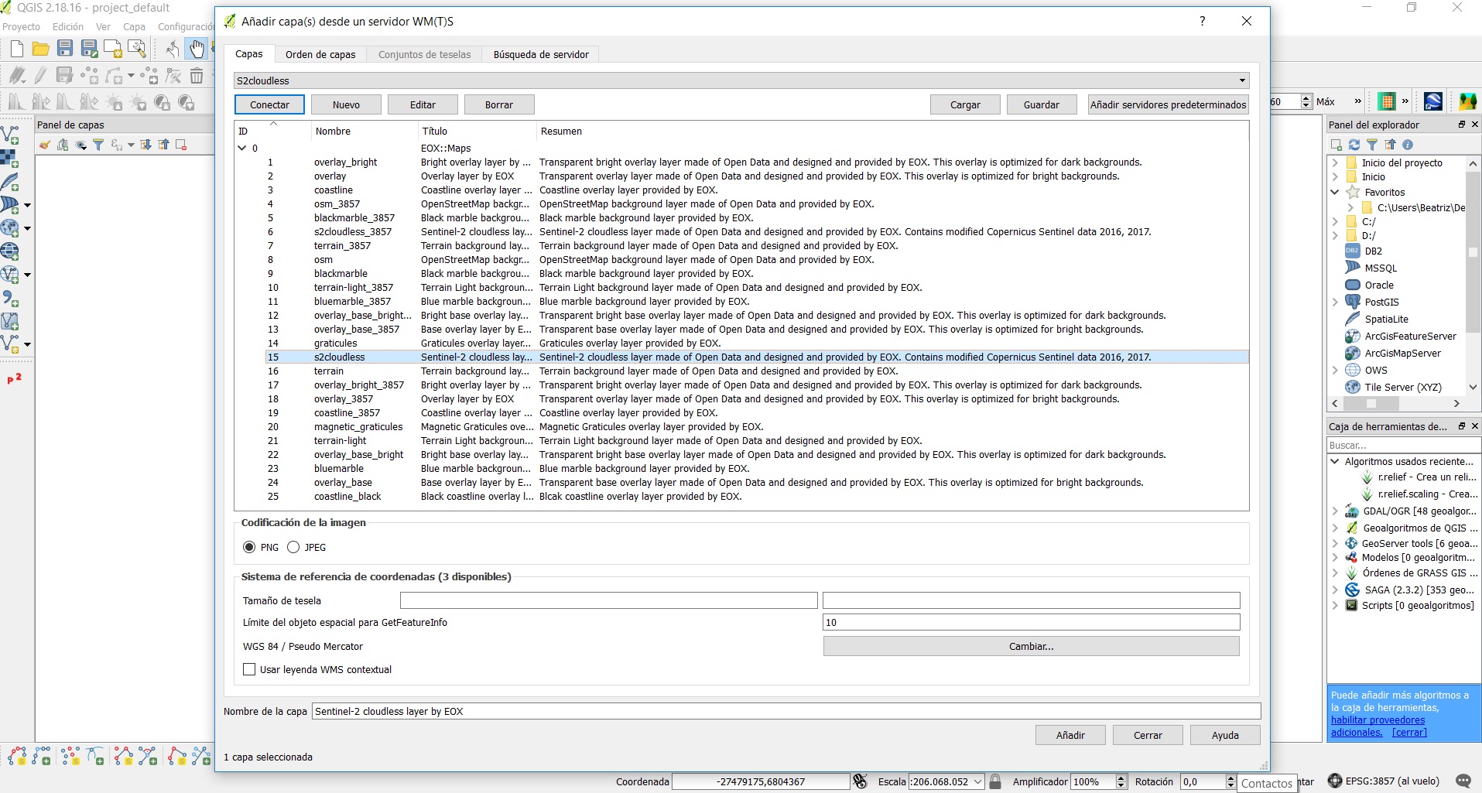Click the Coordenada field in status bar
Screen dimensions: 1482x793
(x=761, y=781)
